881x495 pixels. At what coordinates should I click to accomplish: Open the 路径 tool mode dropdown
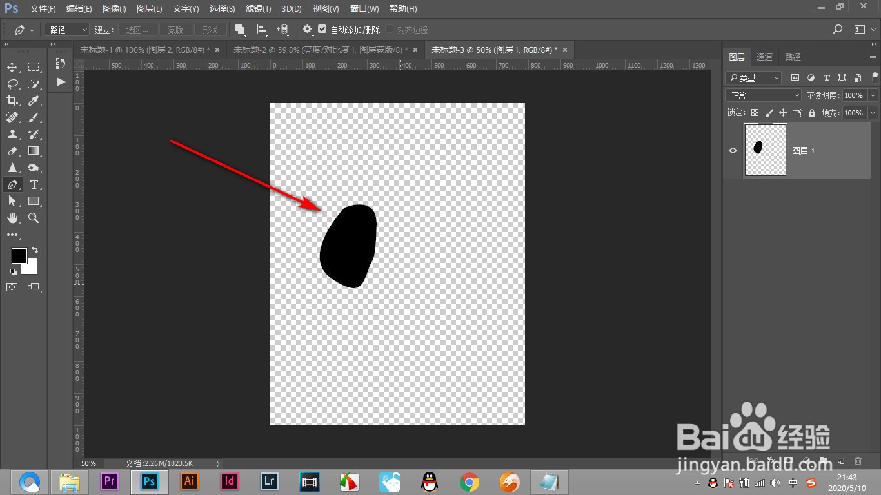(x=67, y=30)
